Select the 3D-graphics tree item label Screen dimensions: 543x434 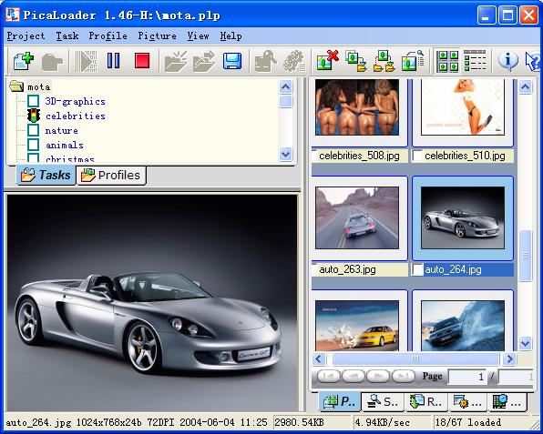coord(75,101)
